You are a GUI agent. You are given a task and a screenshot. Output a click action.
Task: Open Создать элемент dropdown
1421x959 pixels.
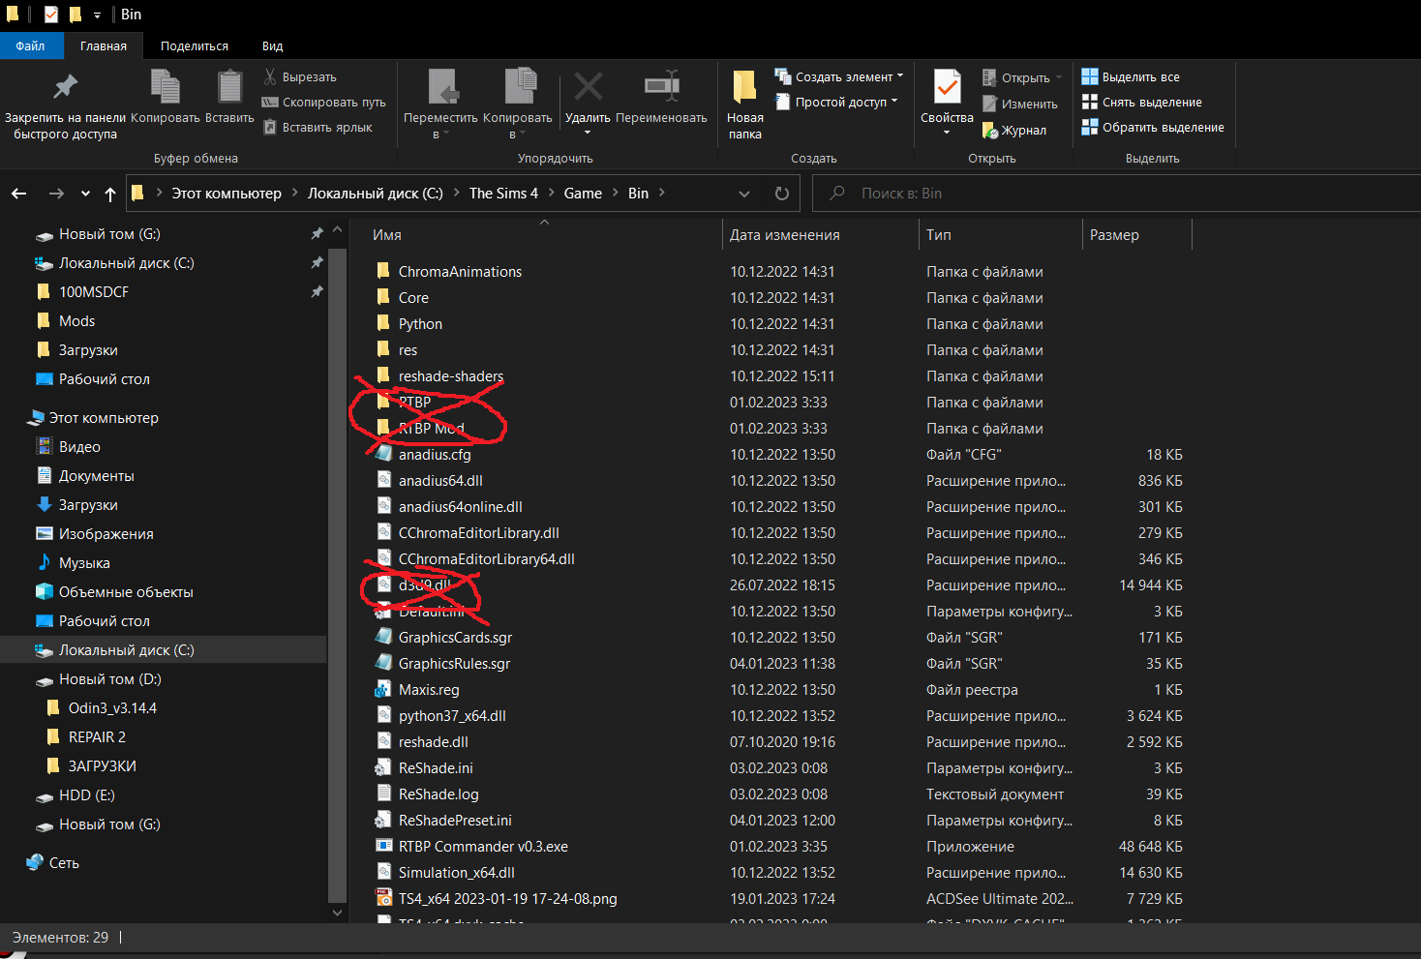pyautogui.click(x=839, y=76)
